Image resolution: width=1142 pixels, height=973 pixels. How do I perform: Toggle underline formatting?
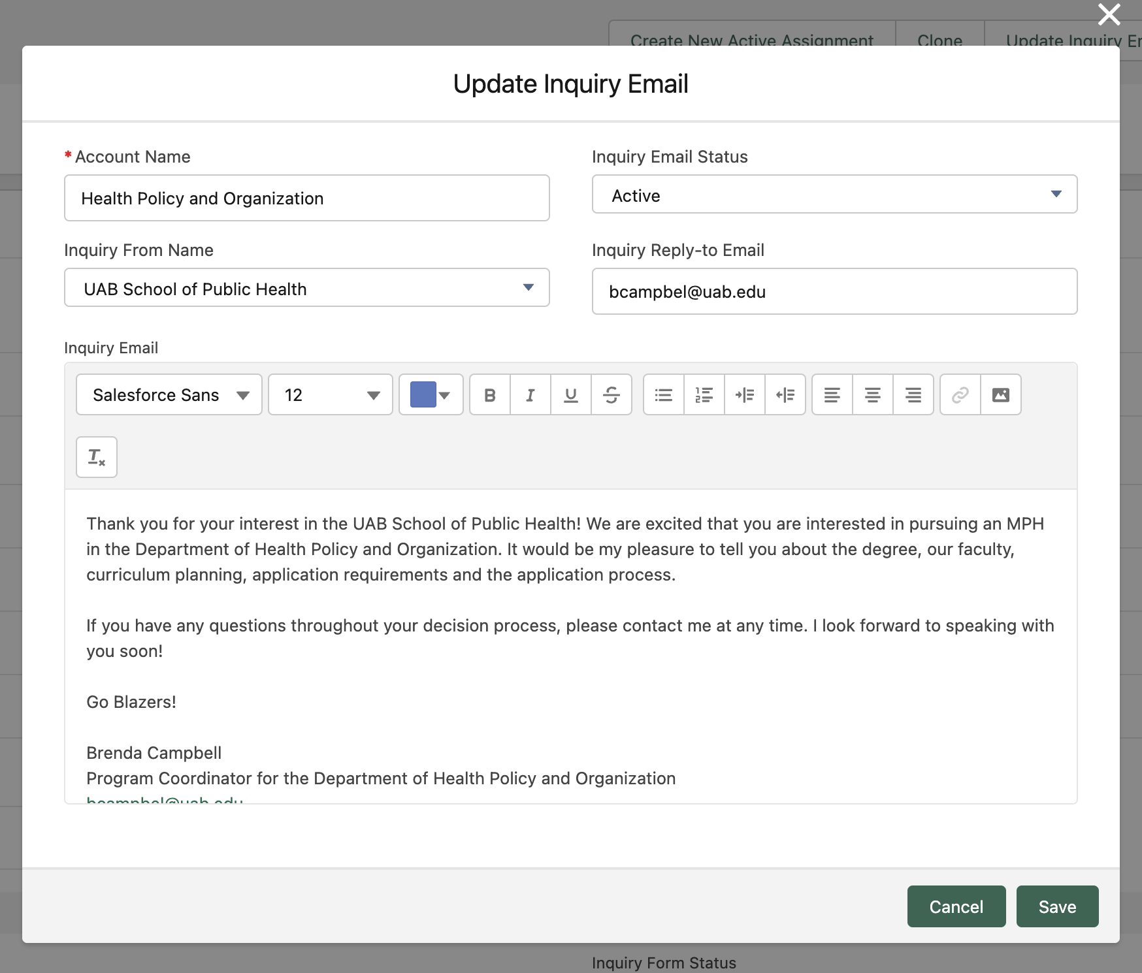(x=571, y=394)
